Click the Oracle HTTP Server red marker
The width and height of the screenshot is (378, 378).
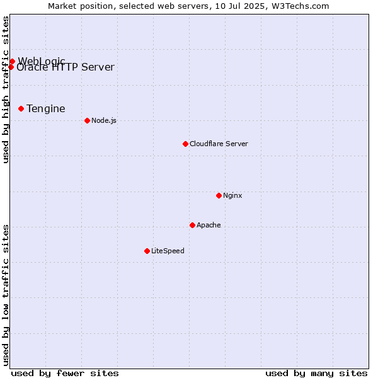(x=11, y=67)
